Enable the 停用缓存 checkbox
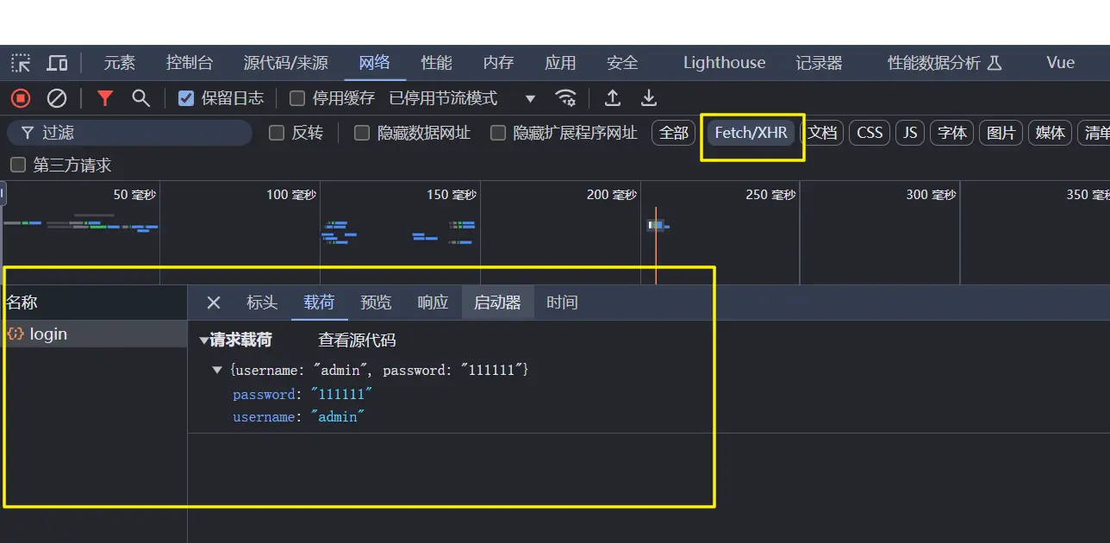The image size is (1110, 543). pyautogui.click(x=297, y=98)
